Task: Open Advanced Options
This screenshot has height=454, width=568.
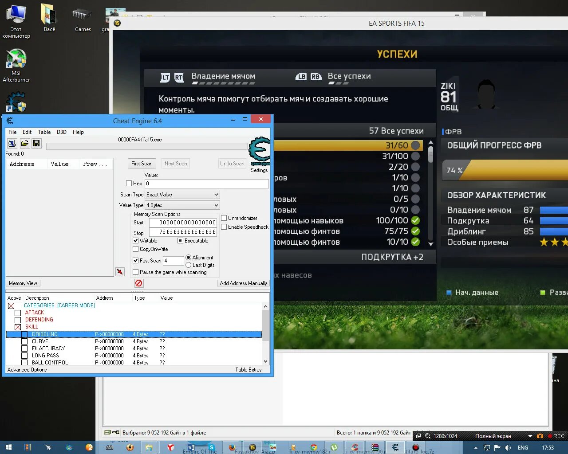Action: (27, 370)
